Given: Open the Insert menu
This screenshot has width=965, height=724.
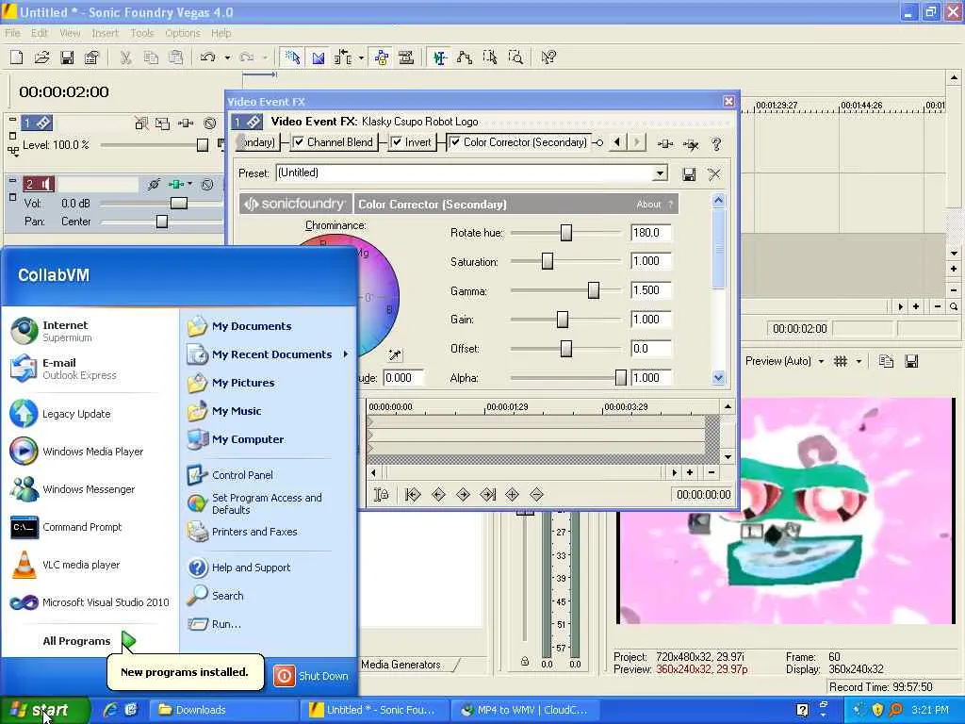Looking at the screenshot, I should point(105,33).
